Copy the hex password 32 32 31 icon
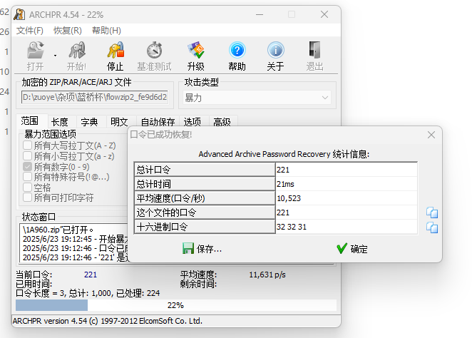 [432, 227]
